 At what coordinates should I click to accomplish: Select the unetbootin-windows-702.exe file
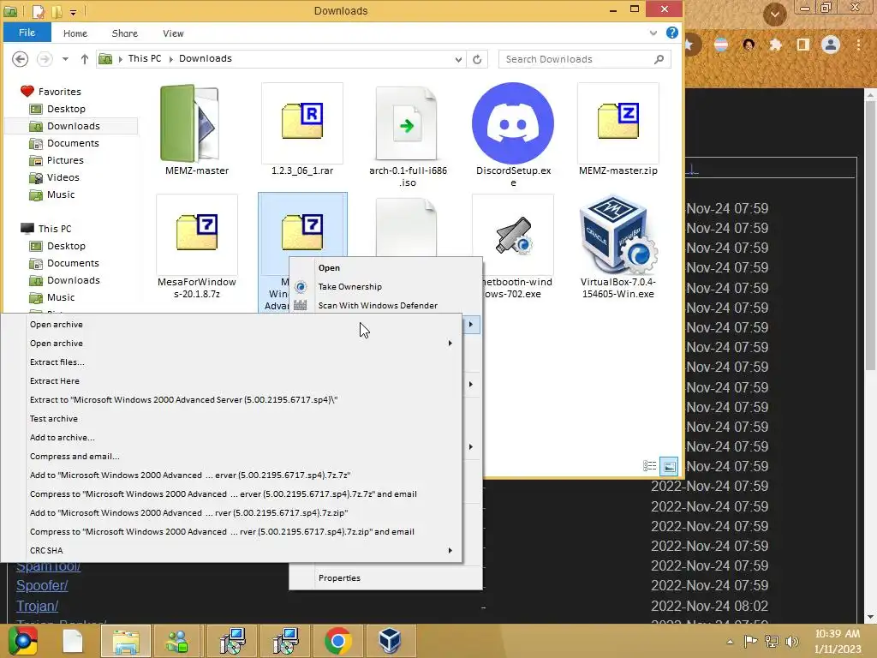pos(513,234)
